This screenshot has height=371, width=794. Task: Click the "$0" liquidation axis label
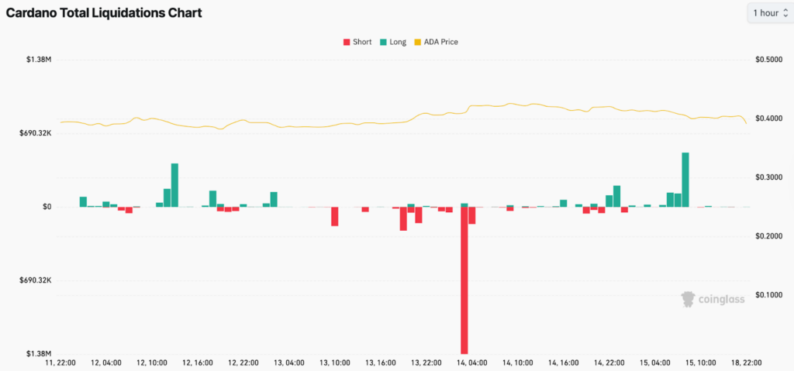click(47, 207)
